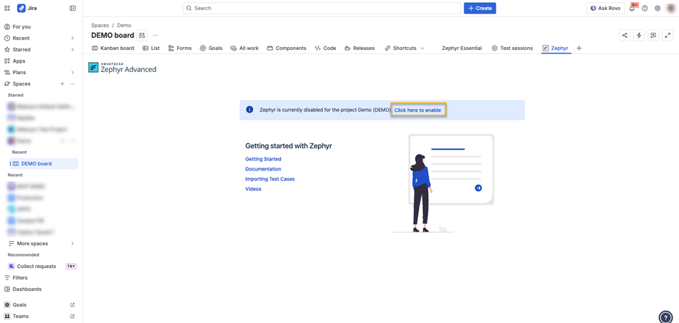Open the Forms tab
The image size is (679, 323).
point(180,48)
